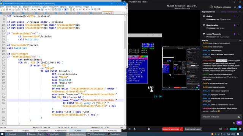The width and height of the screenshot is (243, 136).
Task: Open chat settings gear above Чат button
Action: coord(234,122)
